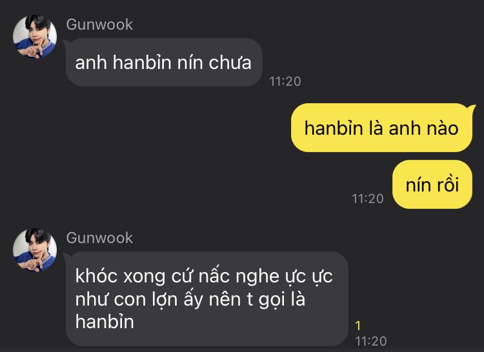Screen dimensions: 484x352
Task: Tap the 11:20 timestamp beside first message
Action: coord(285,81)
